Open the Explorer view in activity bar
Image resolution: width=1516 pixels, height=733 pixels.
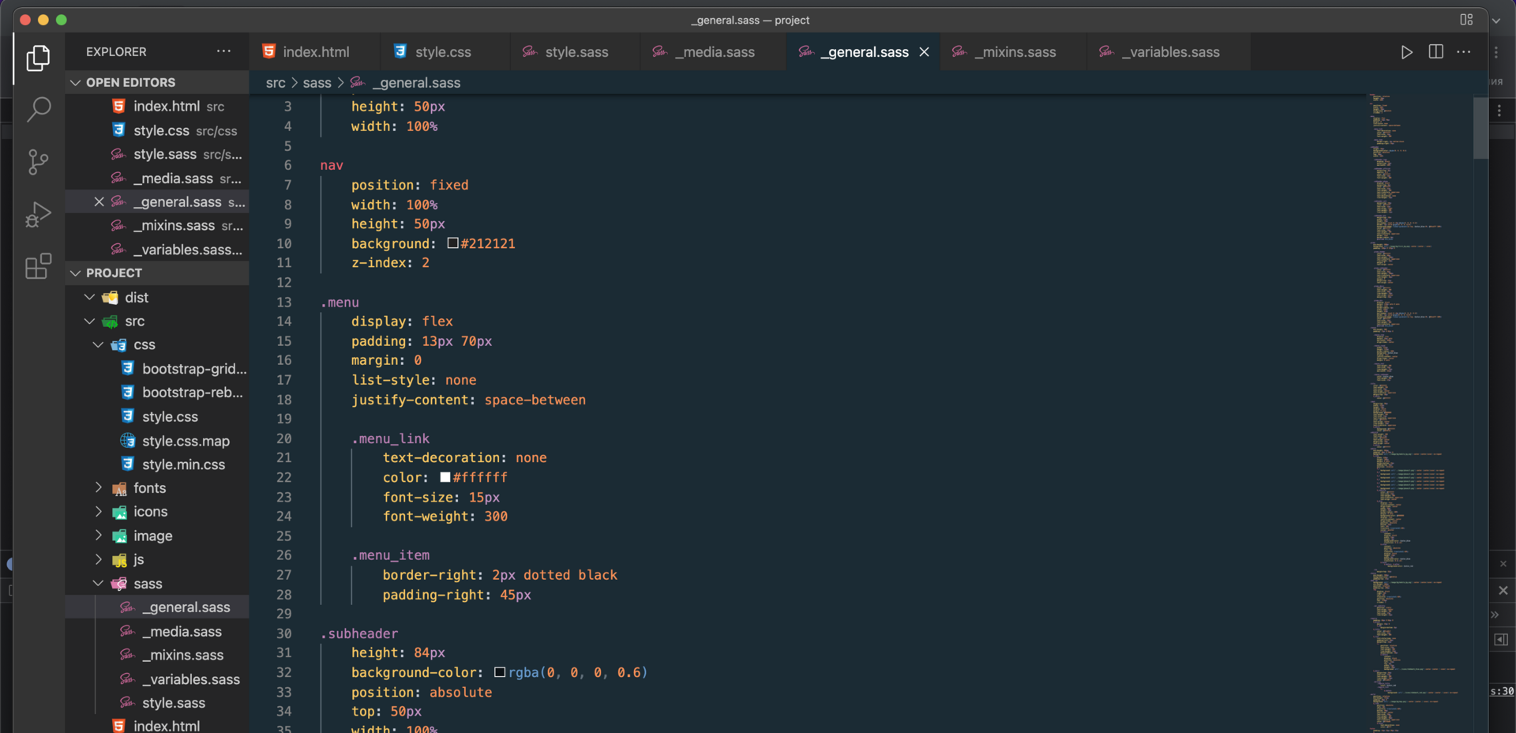(x=38, y=58)
